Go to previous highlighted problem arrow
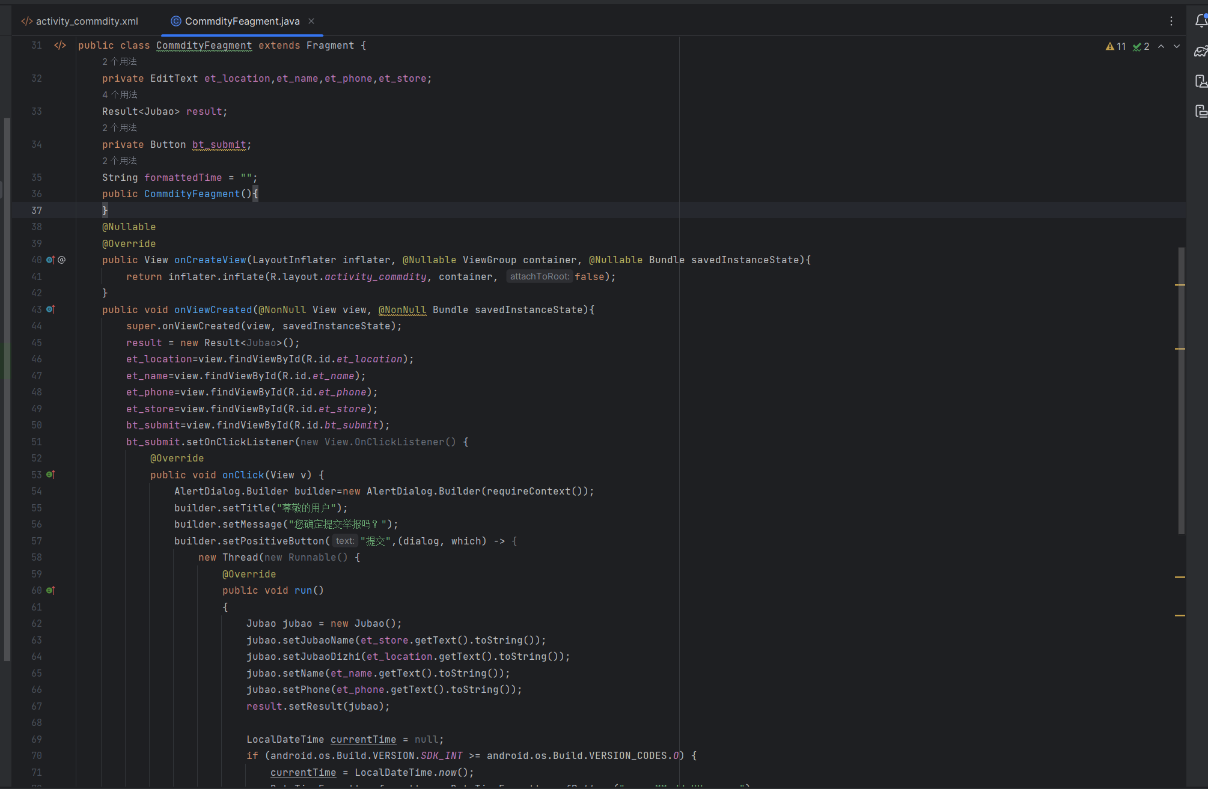This screenshot has height=789, width=1208. point(1161,46)
